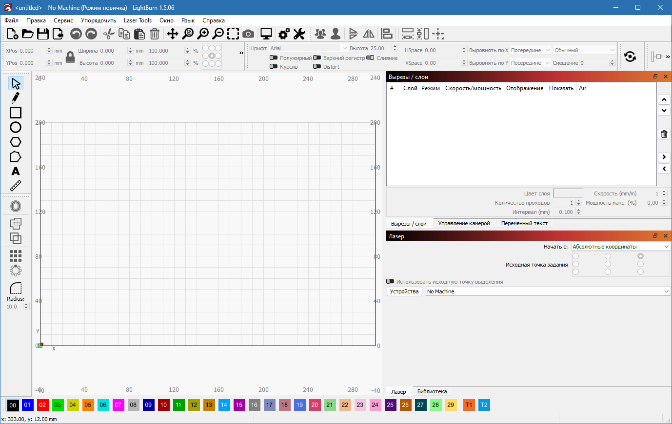Enable Использовать исходную точку выделения
Image resolution: width=672 pixels, height=424 pixels.
(390, 281)
